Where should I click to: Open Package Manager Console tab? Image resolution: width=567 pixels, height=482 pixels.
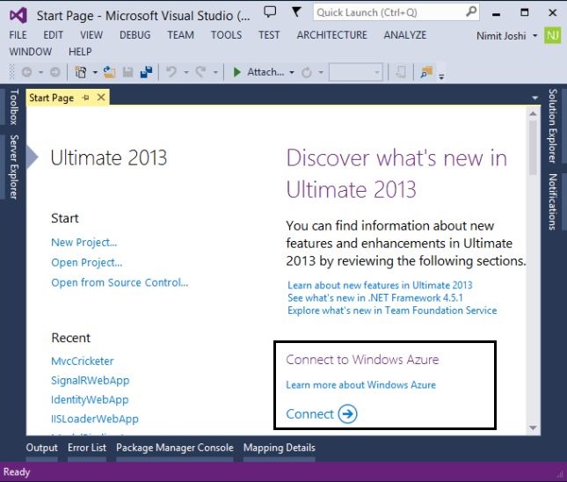[x=175, y=448]
